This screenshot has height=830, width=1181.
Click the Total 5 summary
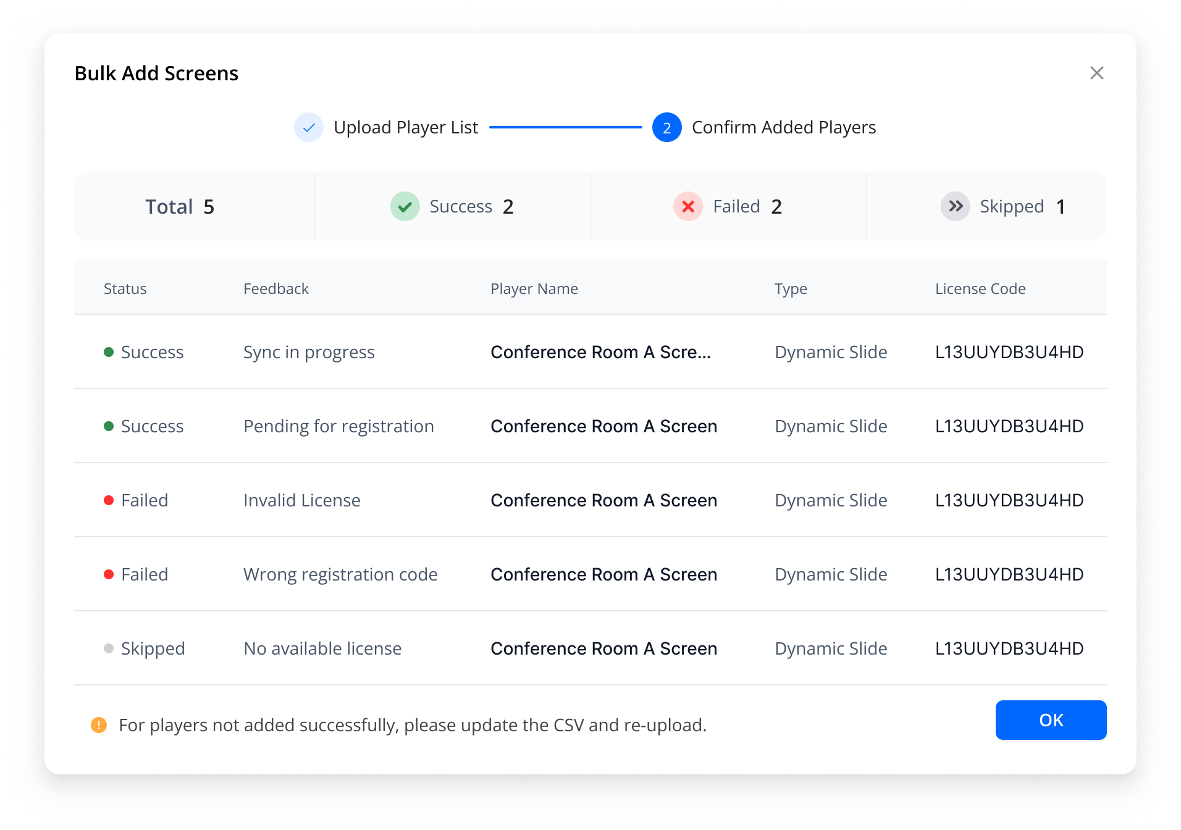(180, 206)
